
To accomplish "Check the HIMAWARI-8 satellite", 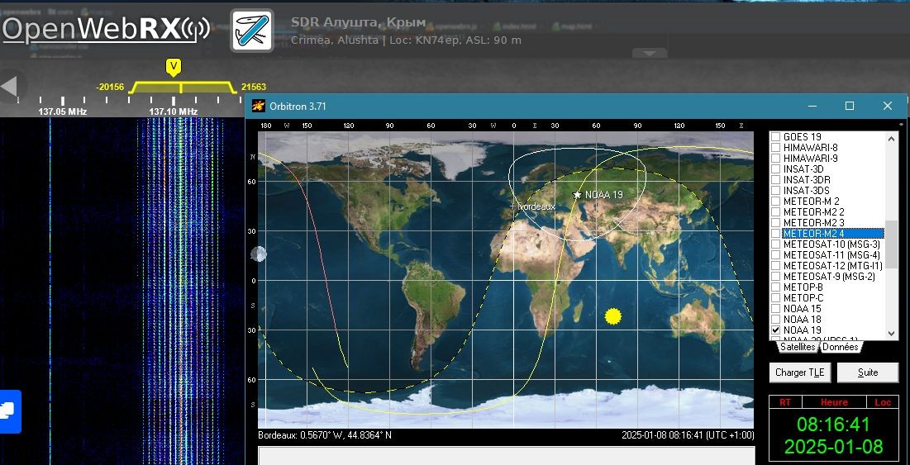I will point(775,147).
